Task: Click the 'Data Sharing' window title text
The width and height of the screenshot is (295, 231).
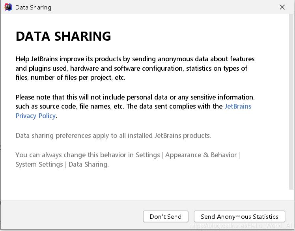Action: point(33,8)
